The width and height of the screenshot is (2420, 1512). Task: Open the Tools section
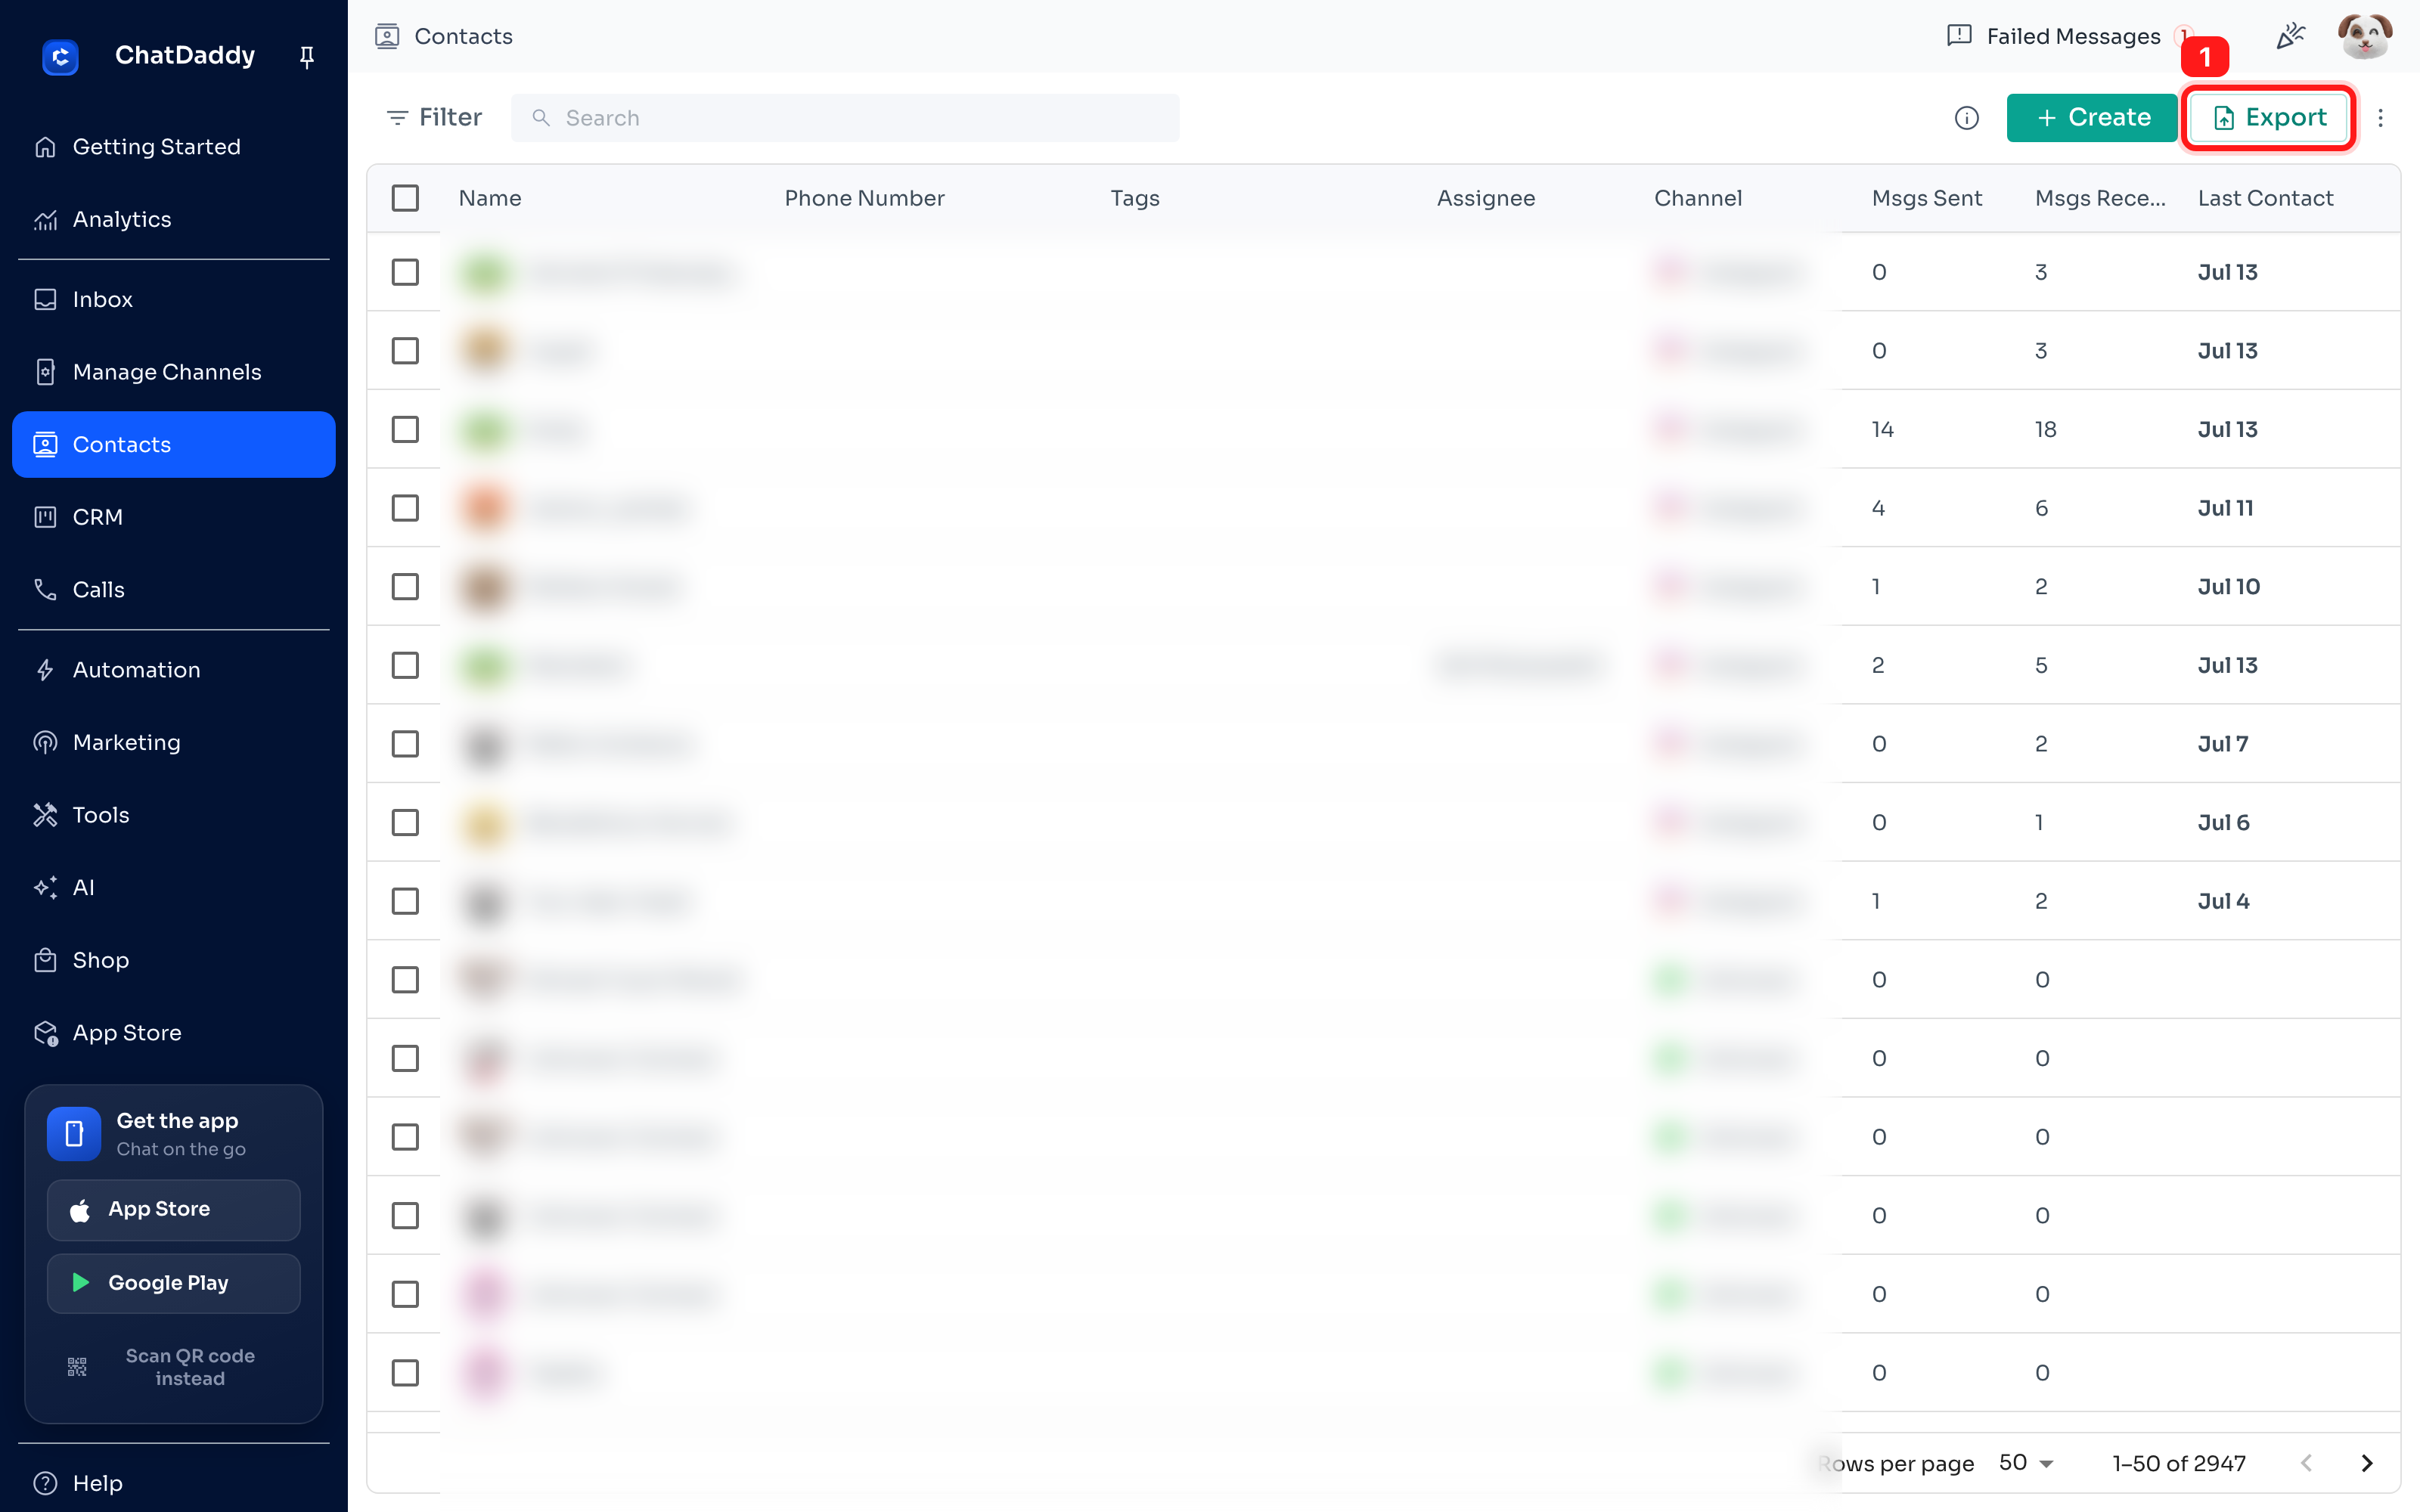click(174, 815)
